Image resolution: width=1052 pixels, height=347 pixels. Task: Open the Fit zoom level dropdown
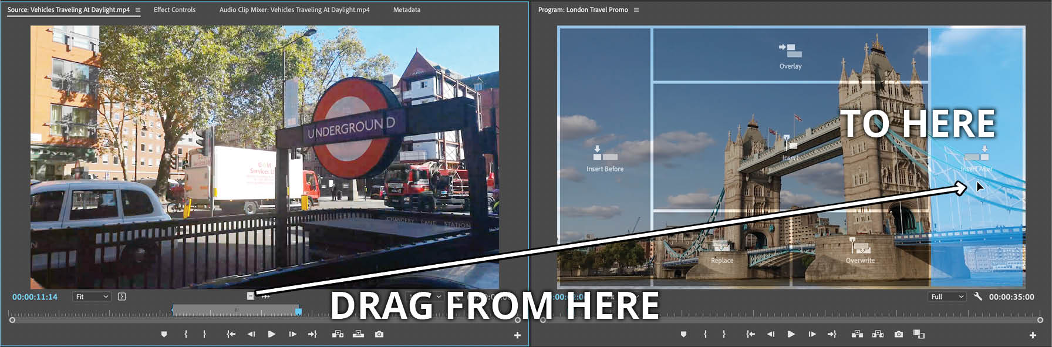(92, 297)
